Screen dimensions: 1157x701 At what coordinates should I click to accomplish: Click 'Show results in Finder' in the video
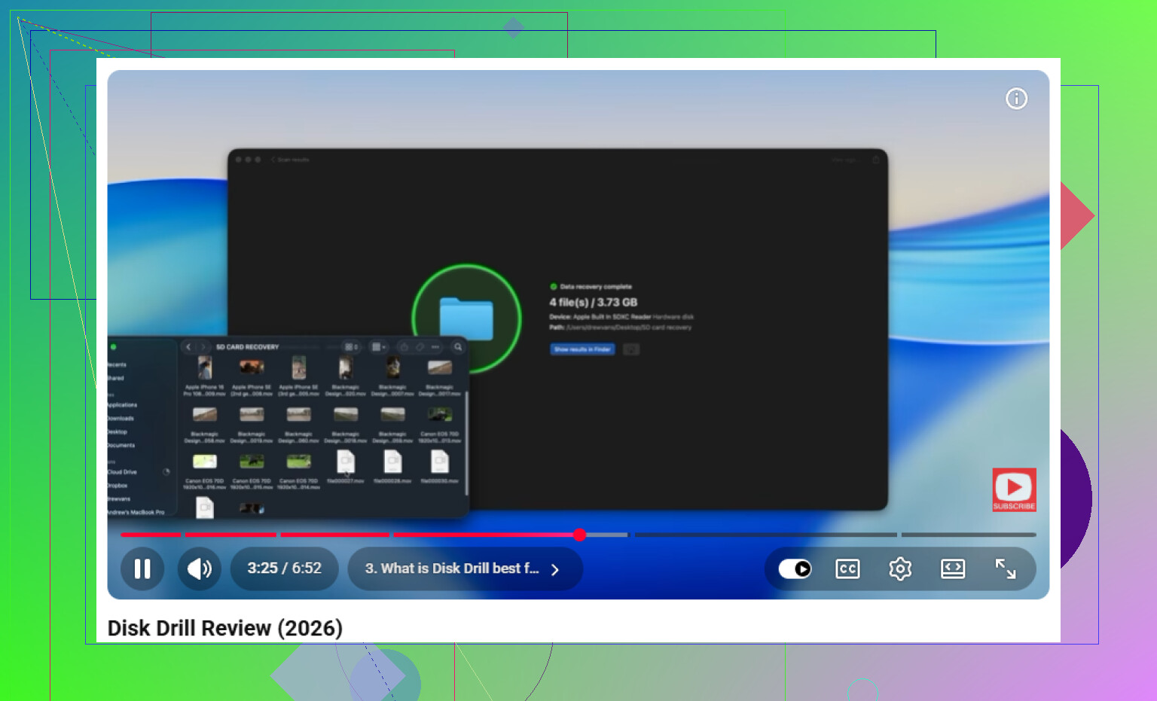[x=582, y=349]
